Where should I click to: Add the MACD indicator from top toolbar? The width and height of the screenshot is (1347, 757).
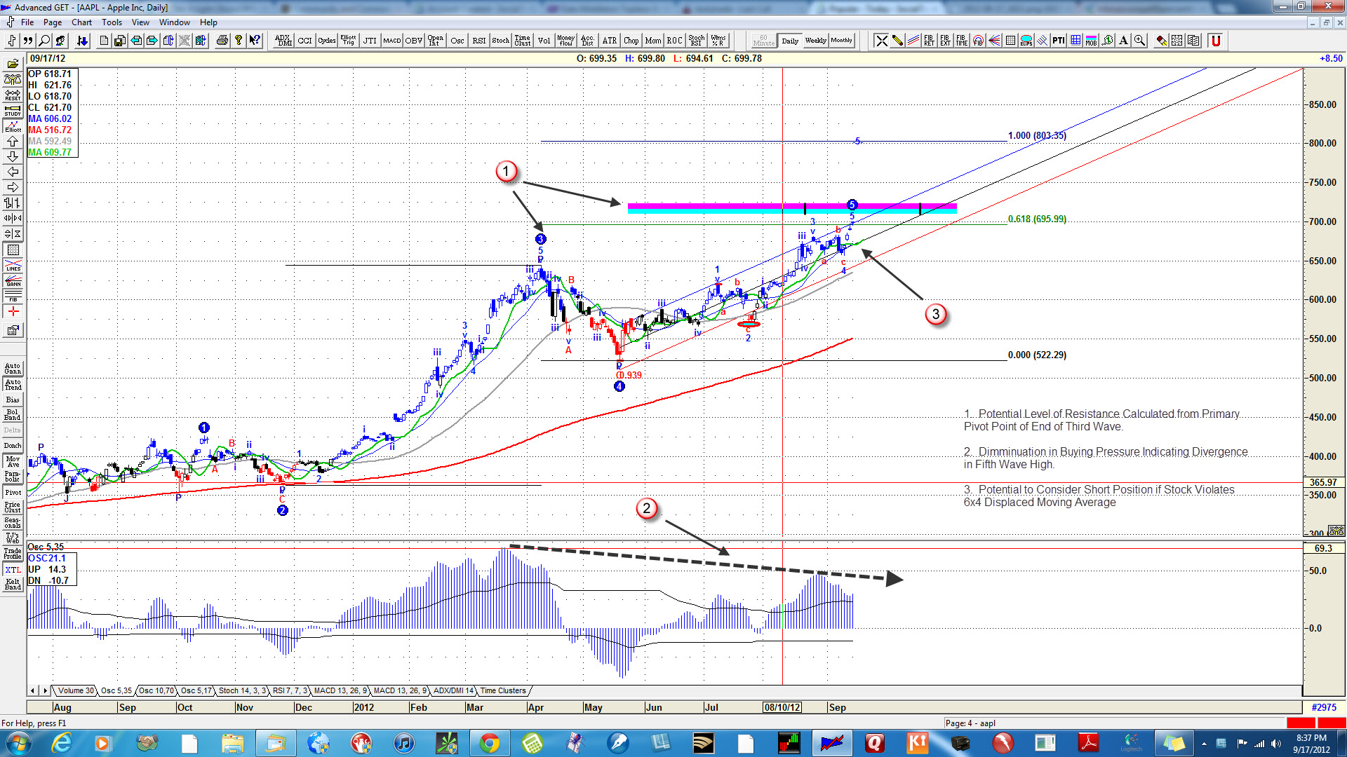point(391,40)
